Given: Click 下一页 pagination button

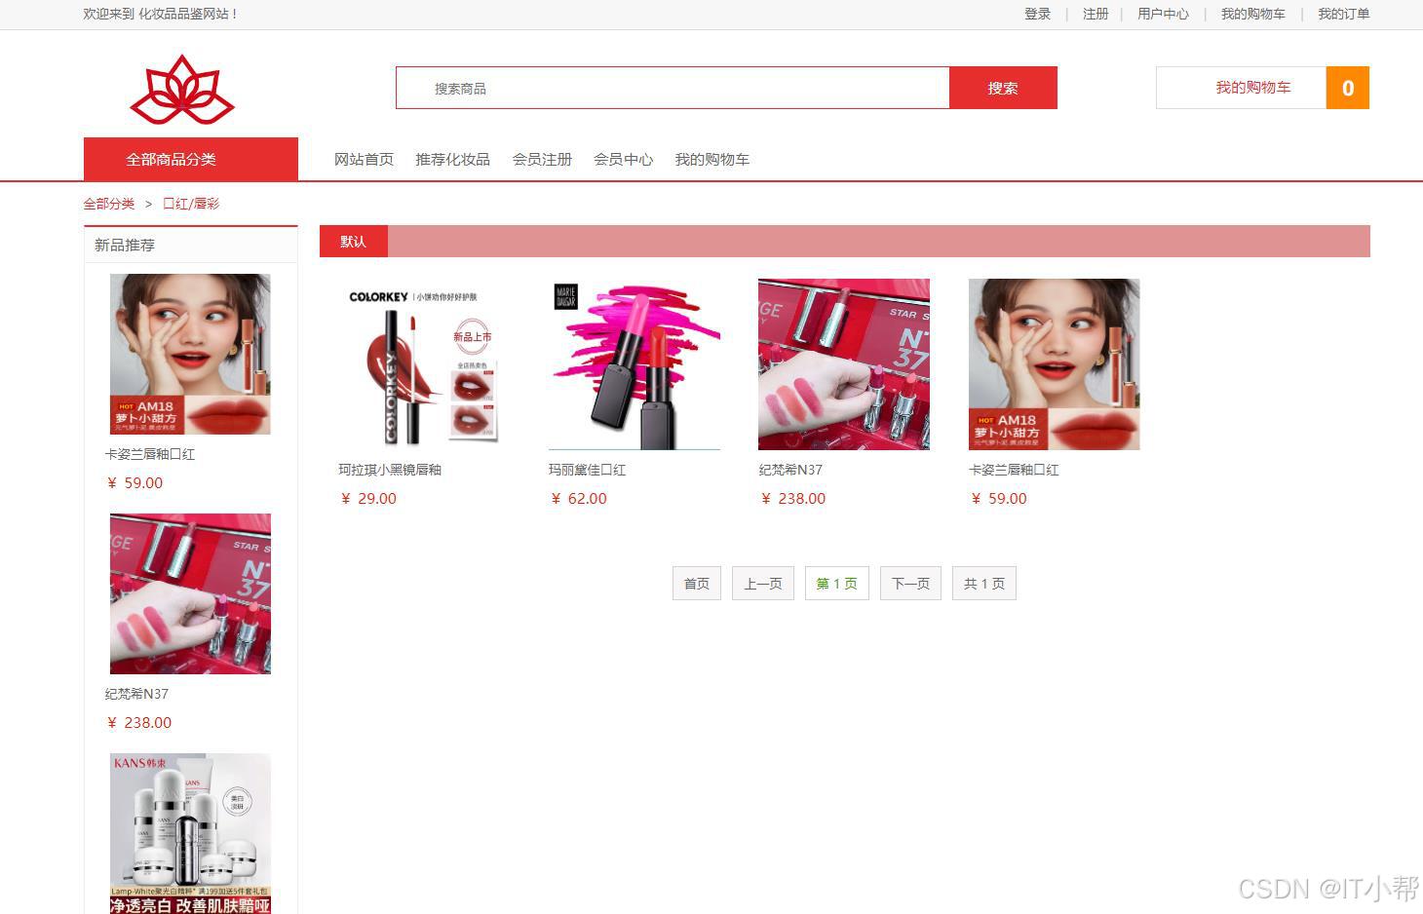Looking at the screenshot, I should tap(910, 583).
